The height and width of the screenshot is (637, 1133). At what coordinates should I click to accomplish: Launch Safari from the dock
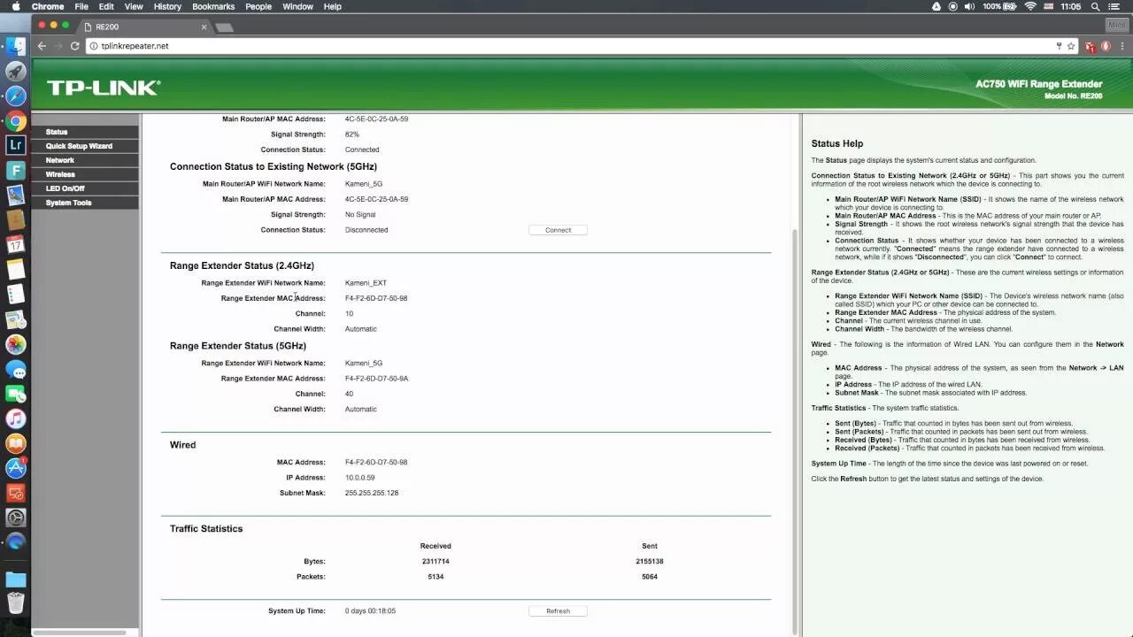point(15,96)
